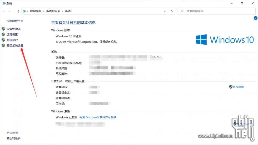Click the shield icon beside 设备管理器
The image size is (258, 145).
(x=3, y=29)
